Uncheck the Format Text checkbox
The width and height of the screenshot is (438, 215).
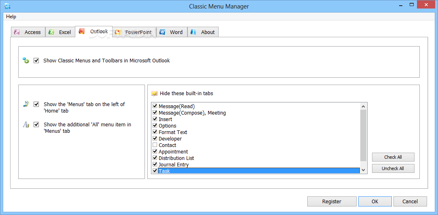155,132
